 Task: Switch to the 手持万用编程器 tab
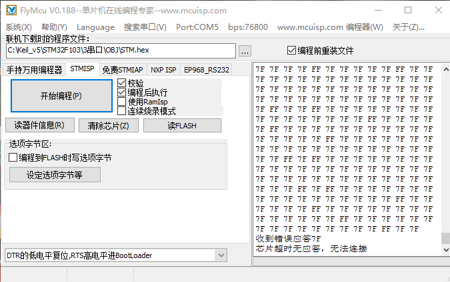pos(35,70)
